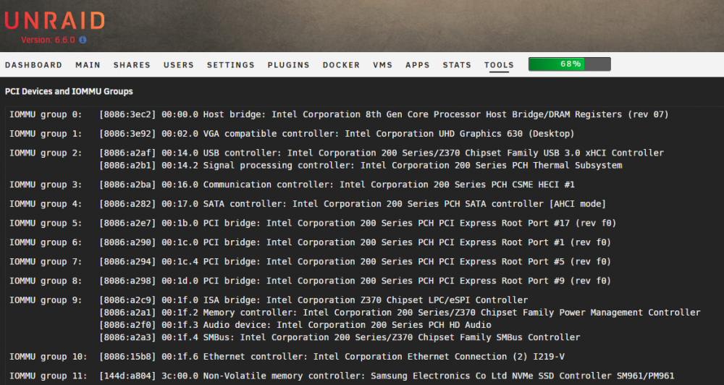The width and height of the screenshot is (724, 385).
Task: Select the SATA controller AHCI mode line
Action: (x=353, y=204)
